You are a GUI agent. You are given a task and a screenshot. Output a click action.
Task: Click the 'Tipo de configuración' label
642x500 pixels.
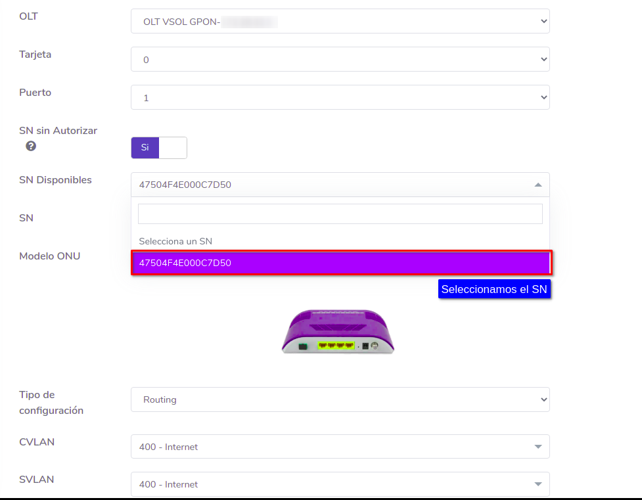[51, 402]
